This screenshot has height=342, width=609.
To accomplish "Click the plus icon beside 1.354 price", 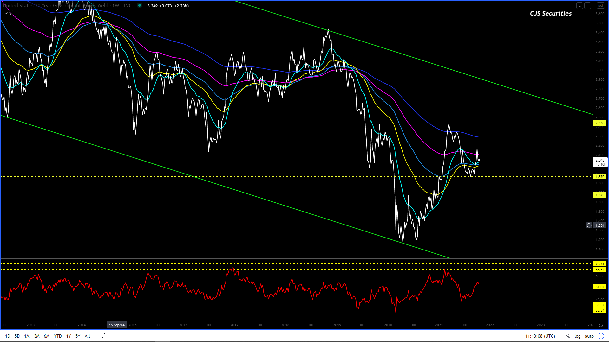I will [589, 225].
